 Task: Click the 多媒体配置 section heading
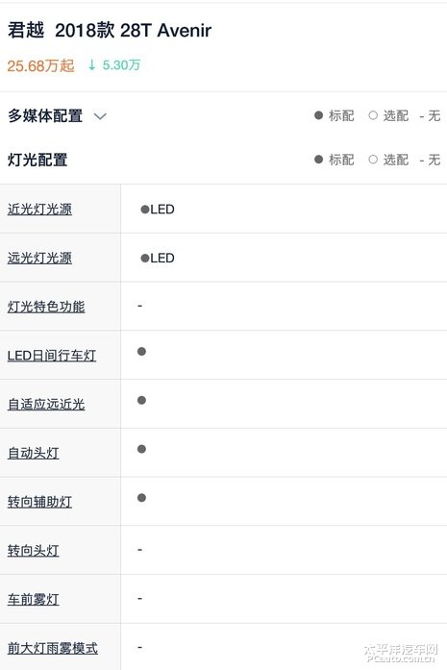pos(45,115)
